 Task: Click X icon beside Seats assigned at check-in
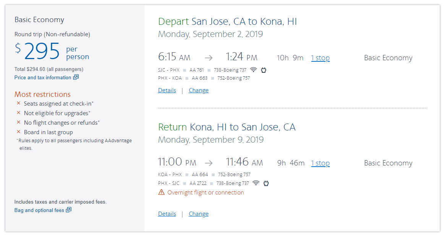(x=18, y=103)
